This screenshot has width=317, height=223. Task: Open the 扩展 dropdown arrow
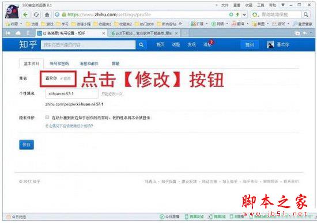click(x=207, y=24)
